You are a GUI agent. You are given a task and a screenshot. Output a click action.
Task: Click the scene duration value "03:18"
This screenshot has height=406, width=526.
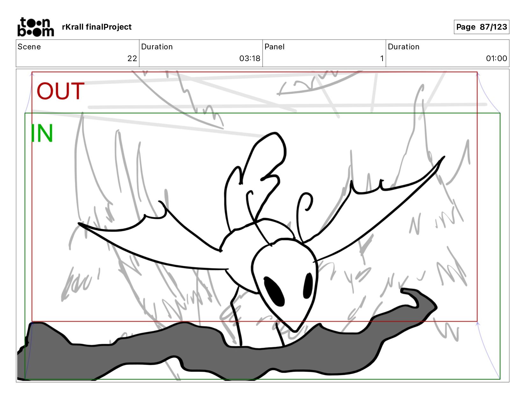pyautogui.click(x=250, y=59)
